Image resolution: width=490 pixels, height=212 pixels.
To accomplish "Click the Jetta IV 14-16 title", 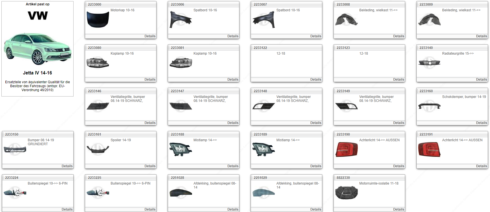I will pyautogui.click(x=37, y=73).
